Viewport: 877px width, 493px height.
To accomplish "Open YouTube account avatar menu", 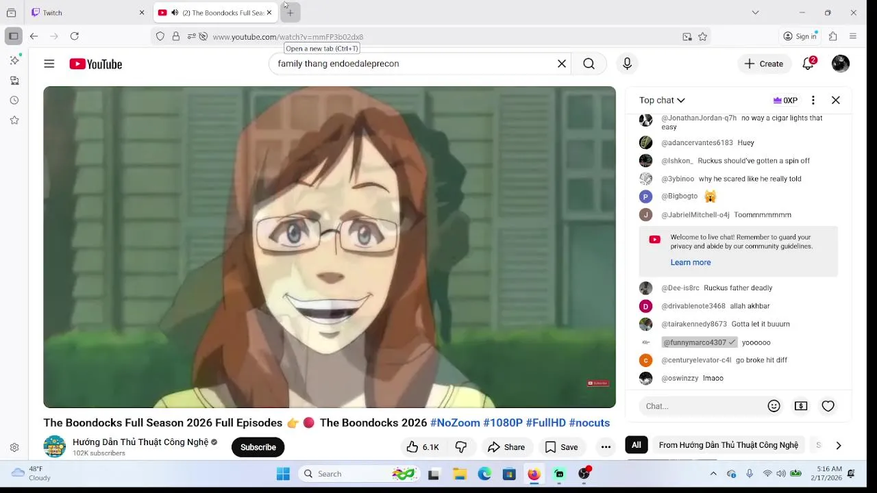I will click(841, 64).
